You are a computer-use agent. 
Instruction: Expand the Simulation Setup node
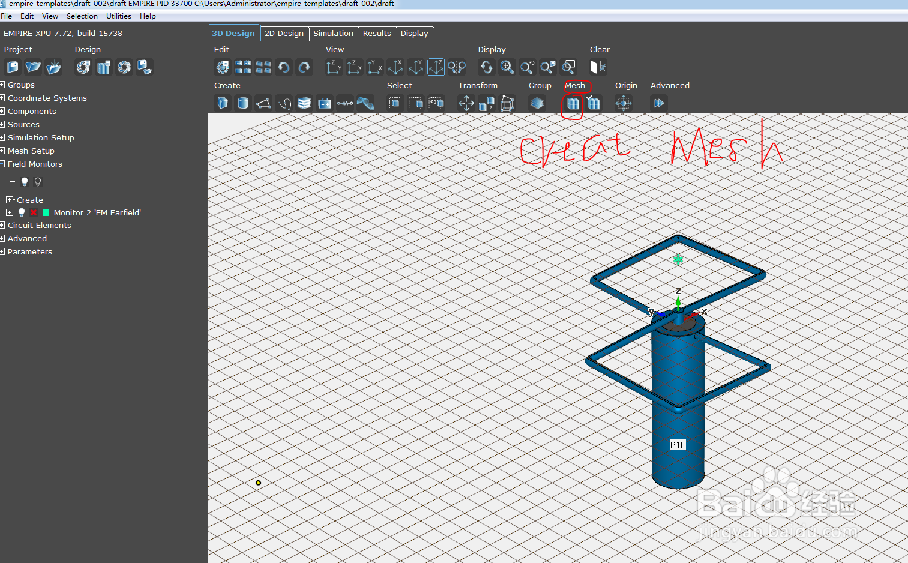click(x=2, y=137)
